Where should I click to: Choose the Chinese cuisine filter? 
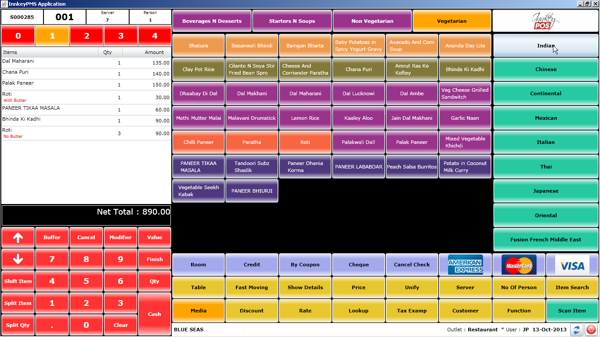pyautogui.click(x=546, y=69)
